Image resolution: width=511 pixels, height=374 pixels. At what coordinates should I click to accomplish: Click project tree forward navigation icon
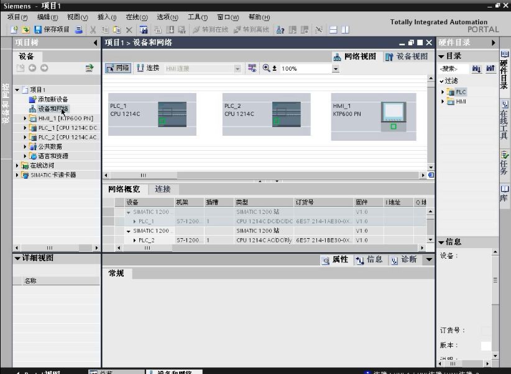click(x=44, y=68)
